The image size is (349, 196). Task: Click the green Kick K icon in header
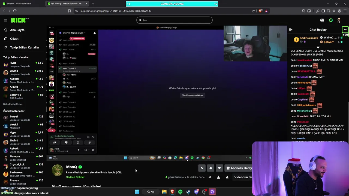click(x=331, y=20)
